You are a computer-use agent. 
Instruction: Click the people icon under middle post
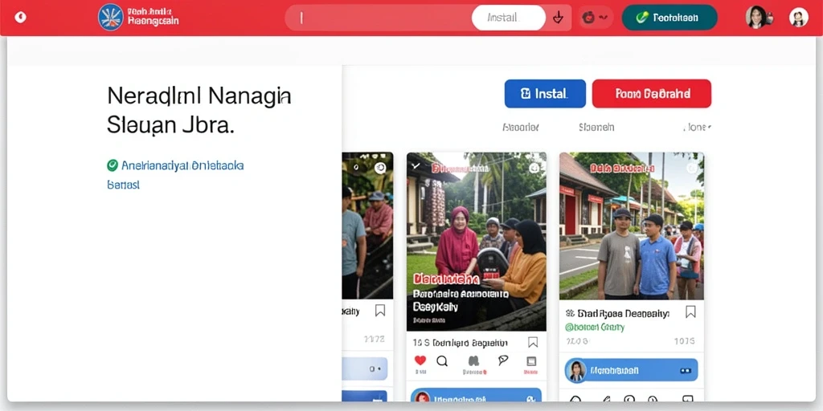pyautogui.click(x=473, y=360)
